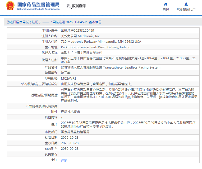202x169 pixels.
Task: Click registrant name 美敦力公司 Medtronic, Inc.
Action: tap(81, 36)
